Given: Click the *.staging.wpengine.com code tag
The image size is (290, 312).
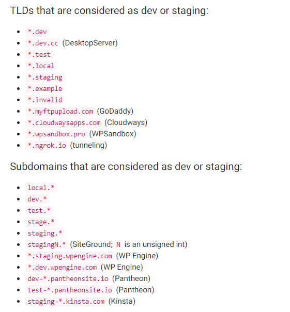Looking at the screenshot, I should (69, 256).
